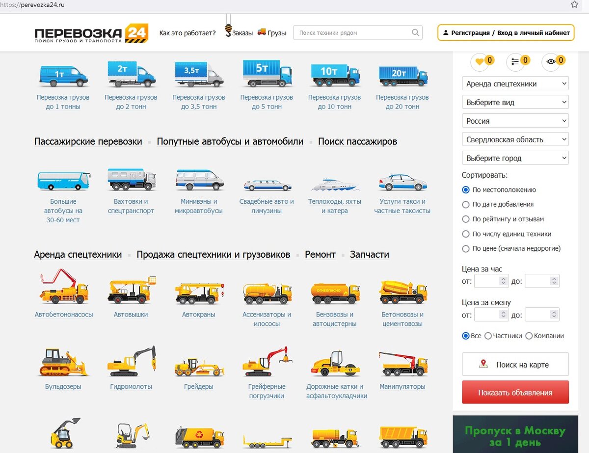The width and height of the screenshot is (589, 453).
Task: Select the minivan icon
Action: (199, 180)
